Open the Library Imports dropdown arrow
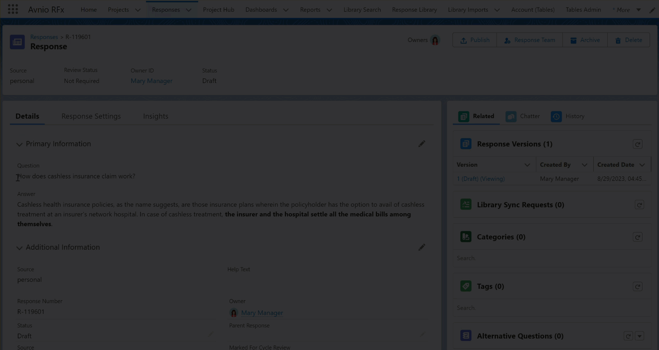The height and width of the screenshot is (350, 659). coord(497,10)
